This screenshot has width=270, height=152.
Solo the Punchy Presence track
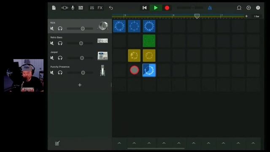(60, 73)
